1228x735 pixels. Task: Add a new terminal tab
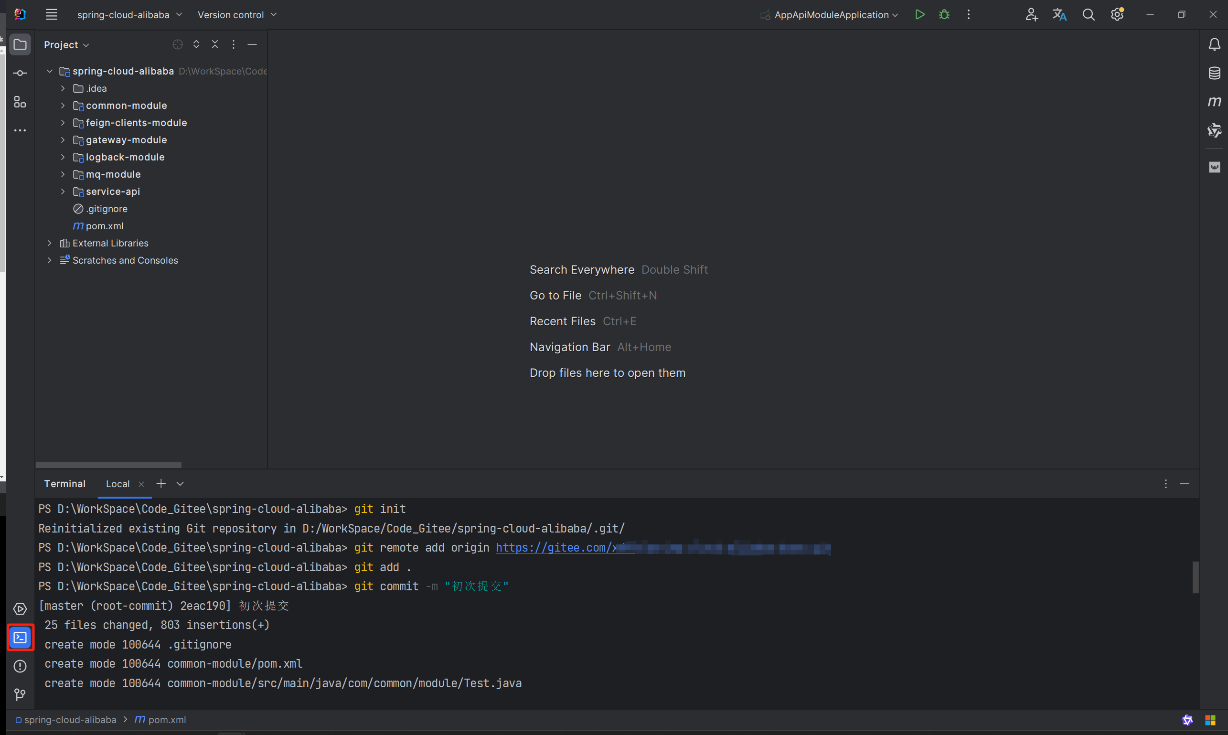coord(161,484)
